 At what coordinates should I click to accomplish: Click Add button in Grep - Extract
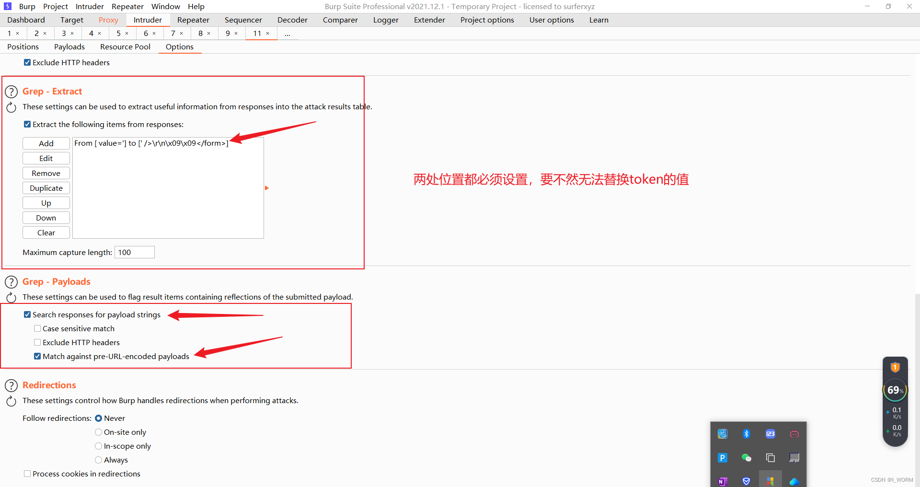(x=46, y=143)
